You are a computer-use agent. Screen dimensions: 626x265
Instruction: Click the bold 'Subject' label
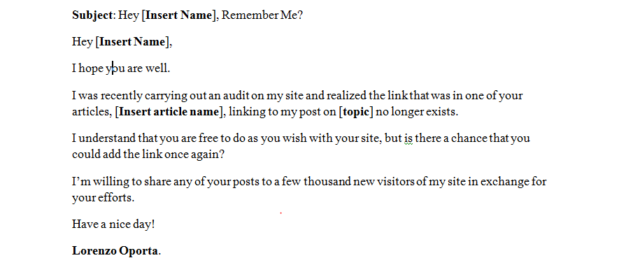point(92,15)
